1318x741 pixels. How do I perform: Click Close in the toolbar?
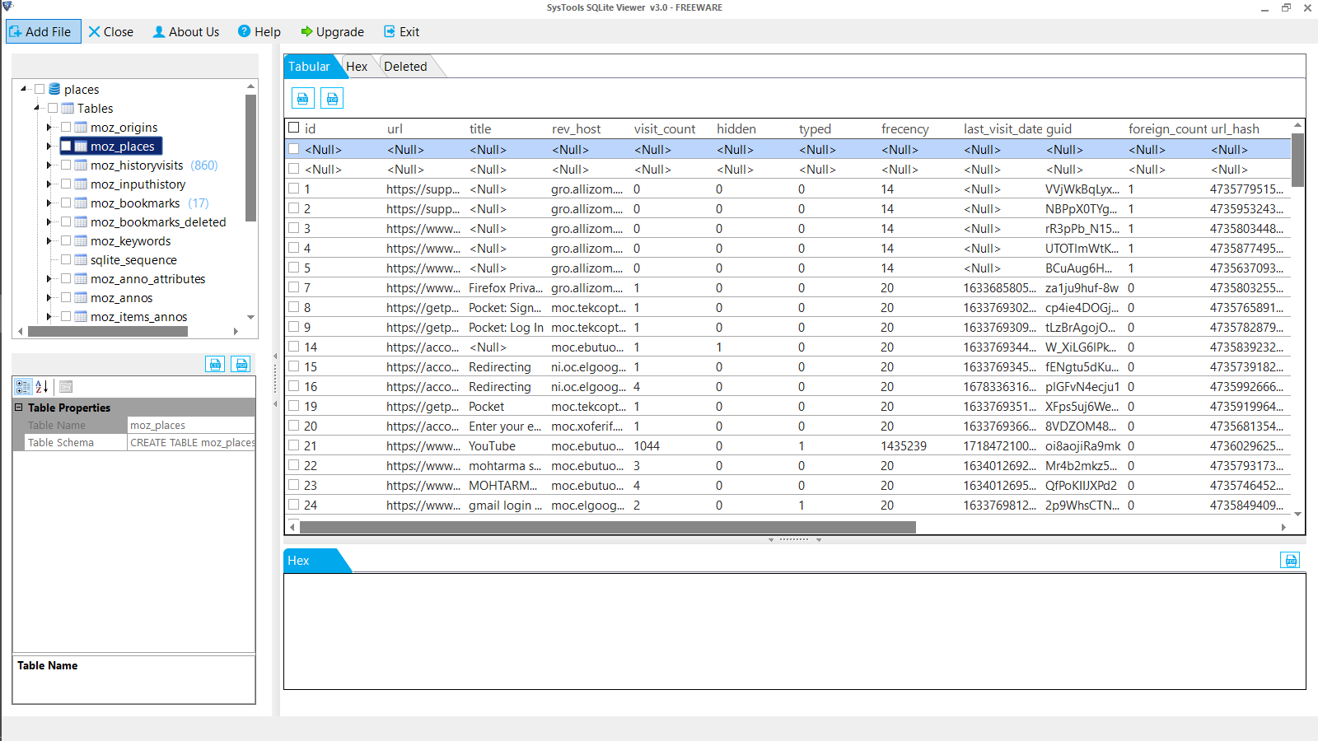coord(111,31)
